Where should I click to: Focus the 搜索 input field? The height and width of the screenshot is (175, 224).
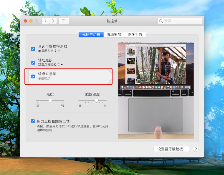180,21
